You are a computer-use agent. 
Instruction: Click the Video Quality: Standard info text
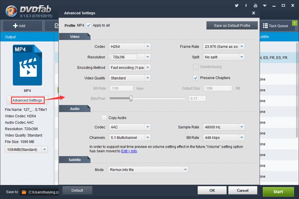23,135
